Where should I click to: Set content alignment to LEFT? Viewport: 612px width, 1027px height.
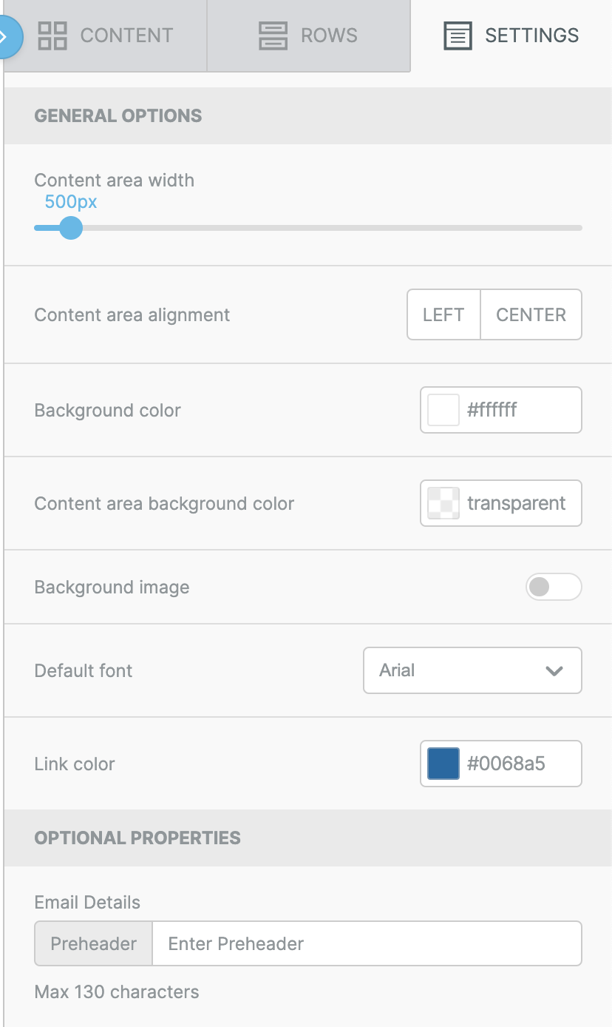click(443, 314)
